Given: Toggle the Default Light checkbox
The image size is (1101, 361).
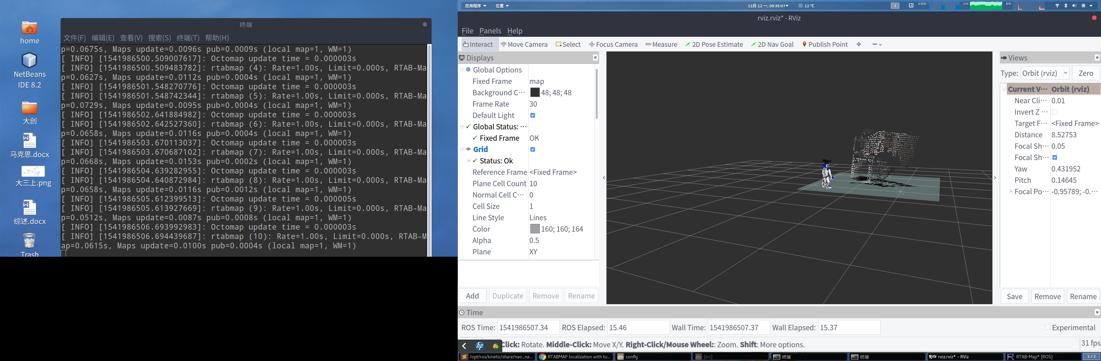Looking at the screenshot, I should coord(532,116).
